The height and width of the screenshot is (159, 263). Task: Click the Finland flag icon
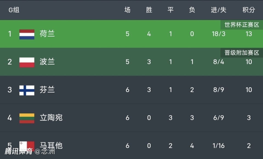(x=27, y=90)
